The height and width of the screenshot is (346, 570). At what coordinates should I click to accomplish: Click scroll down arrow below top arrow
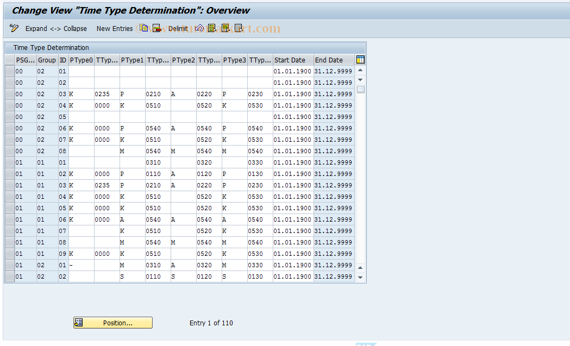click(x=360, y=80)
